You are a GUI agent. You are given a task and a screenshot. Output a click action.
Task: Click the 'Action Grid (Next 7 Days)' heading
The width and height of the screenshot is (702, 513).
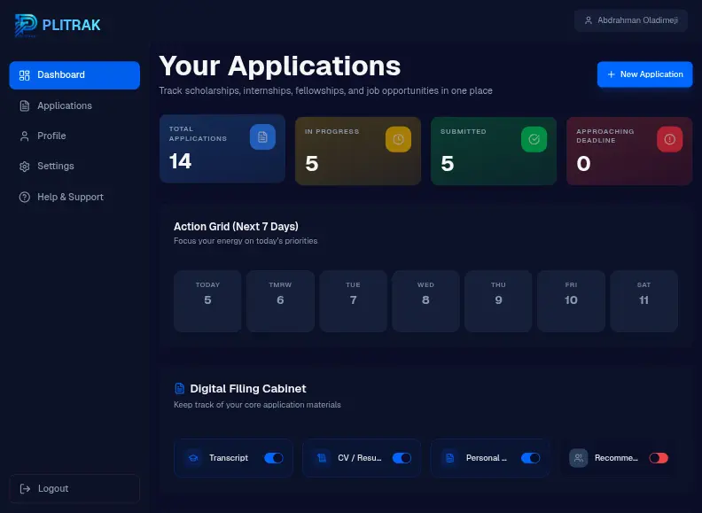(236, 227)
